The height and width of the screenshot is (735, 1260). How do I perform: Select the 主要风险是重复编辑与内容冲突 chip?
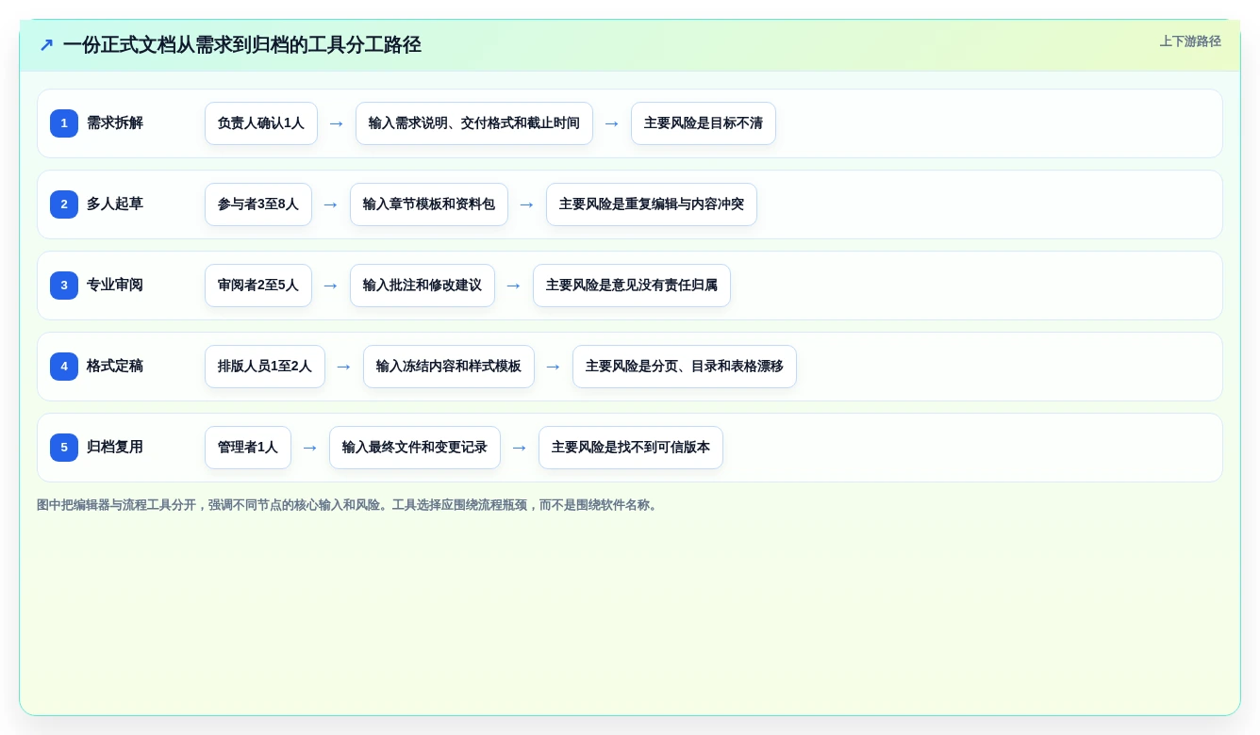tap(652, 204)
